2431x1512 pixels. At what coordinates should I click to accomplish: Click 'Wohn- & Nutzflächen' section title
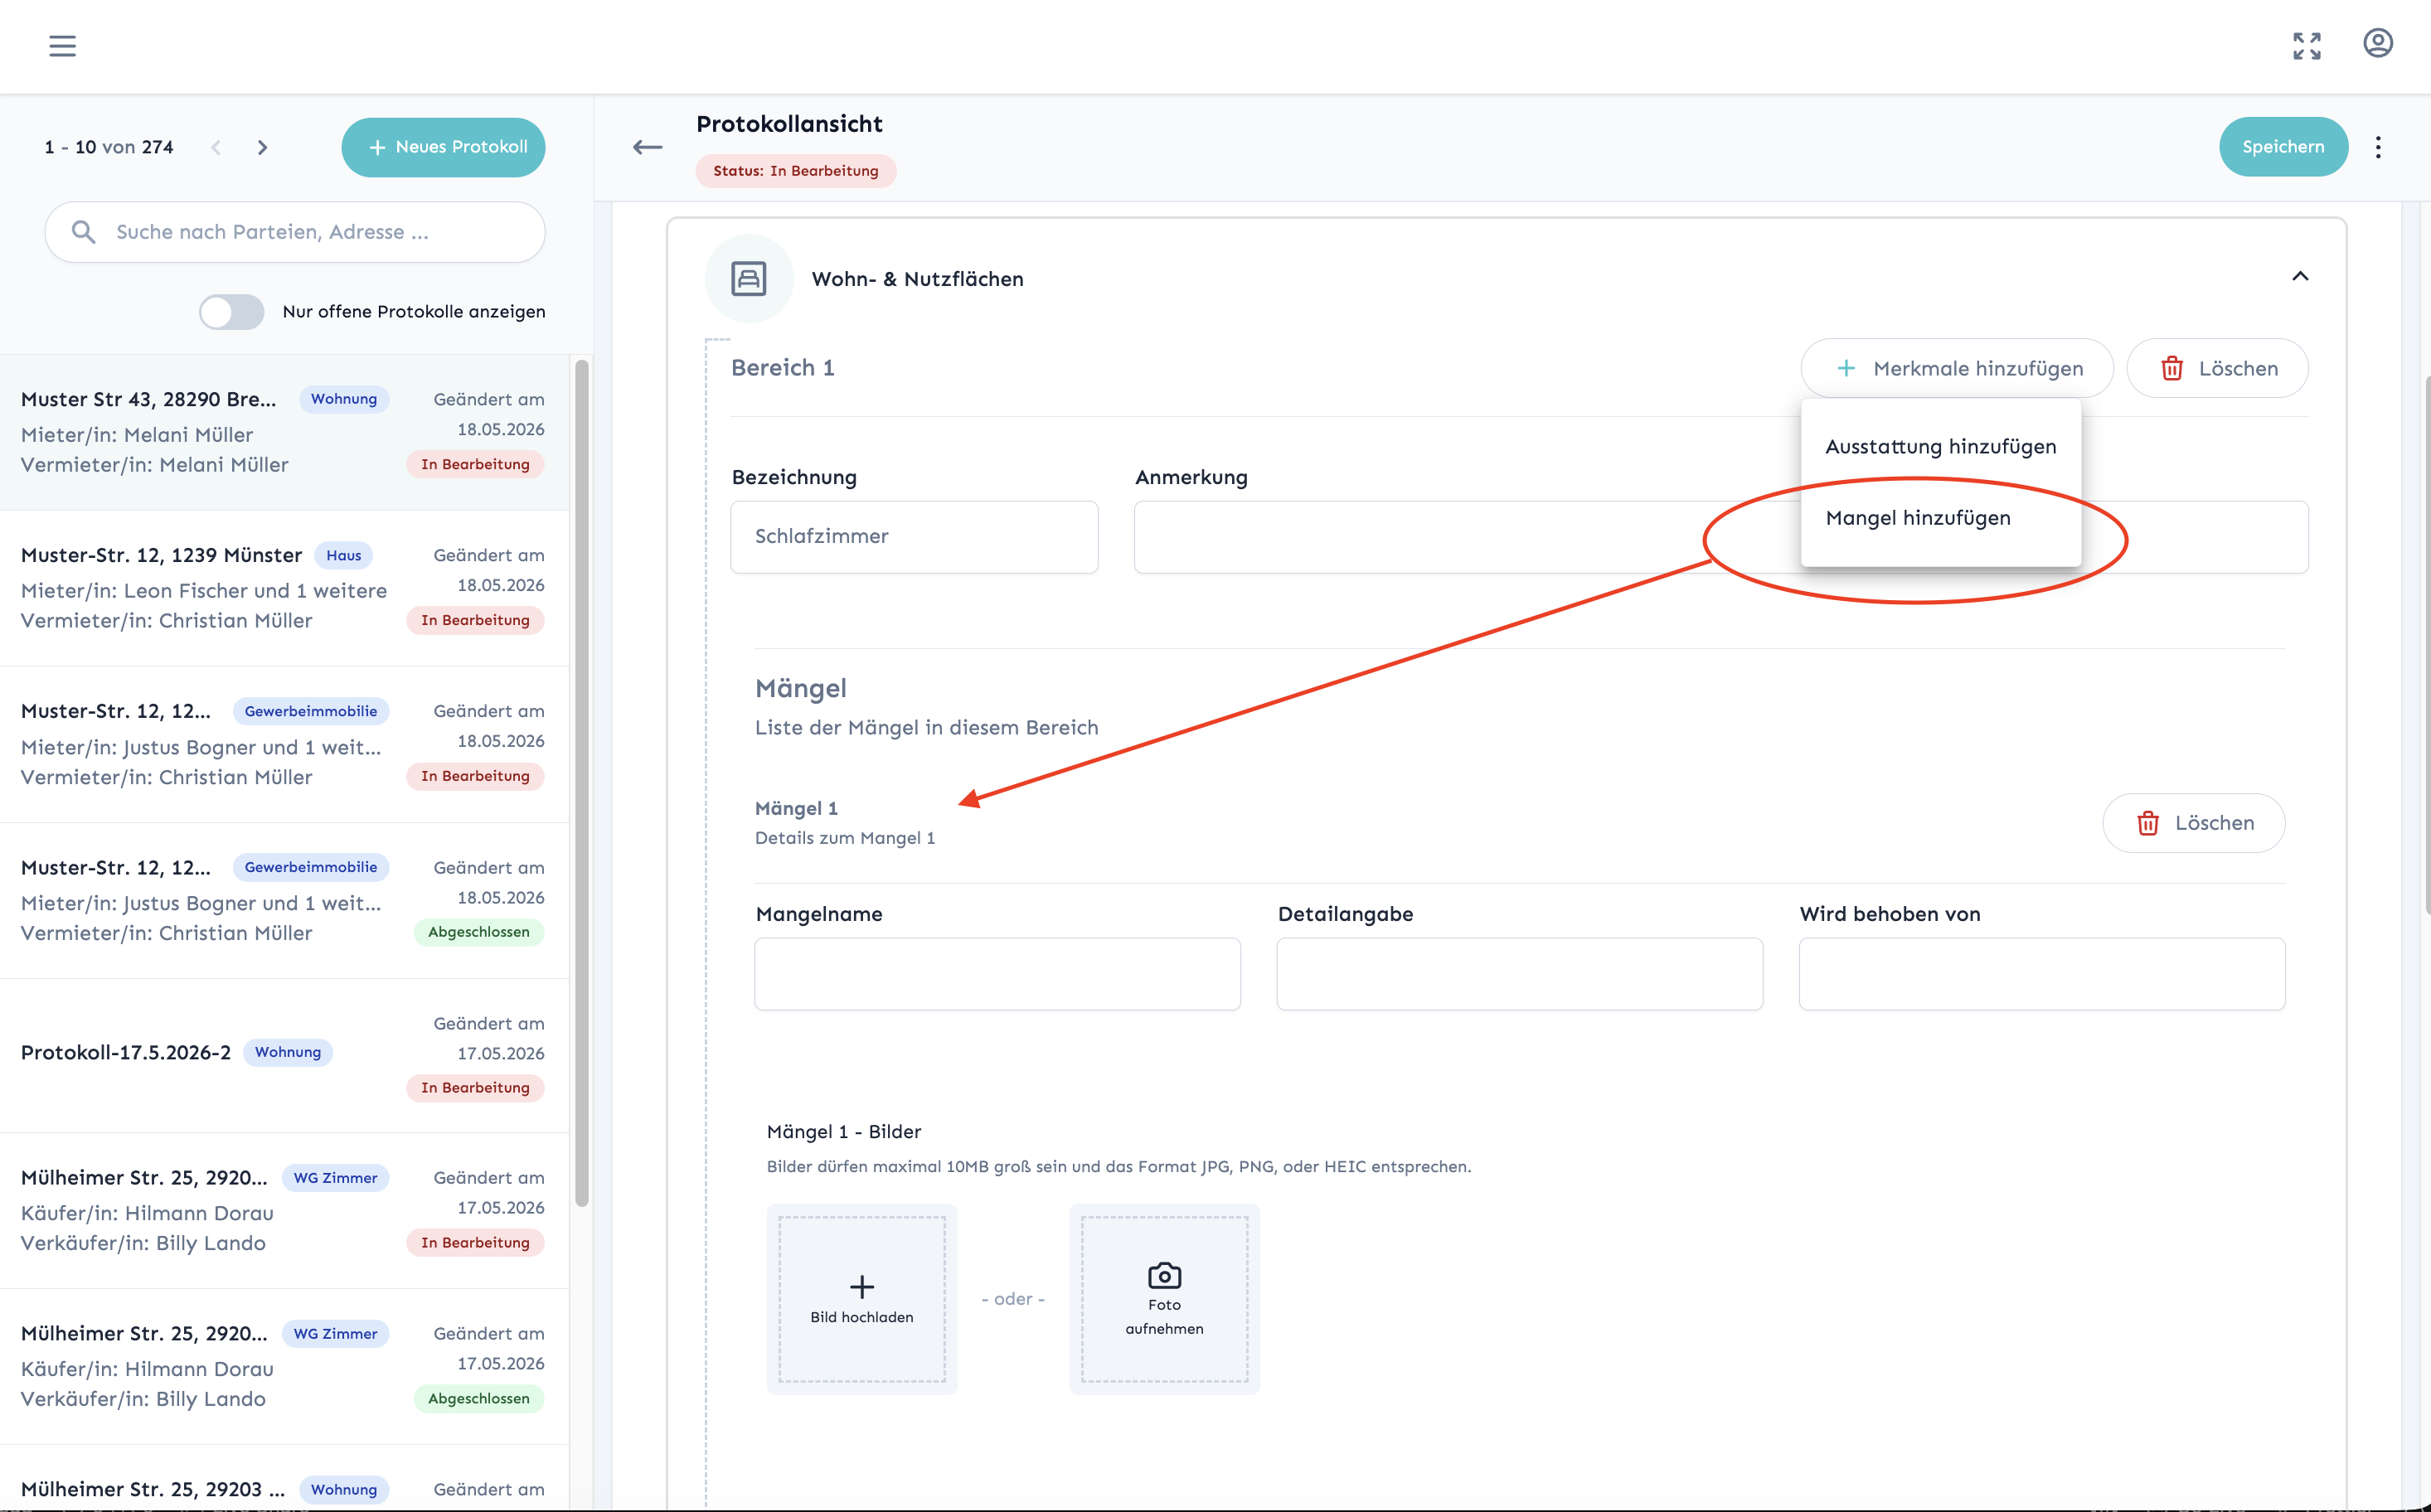[918, 279]
